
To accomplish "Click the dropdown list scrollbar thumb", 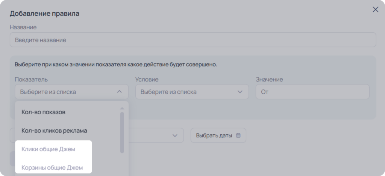I will (x=122, y=132).
